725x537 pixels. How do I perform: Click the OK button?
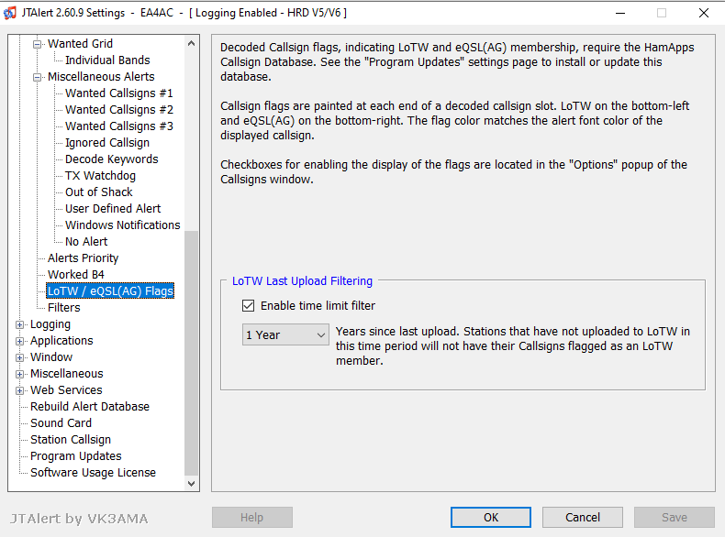point(491,517)
